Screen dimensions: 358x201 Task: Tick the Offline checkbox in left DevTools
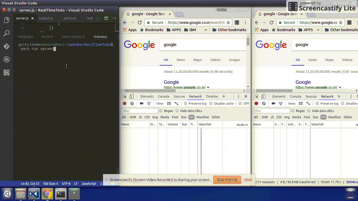(x=240, y=103)
